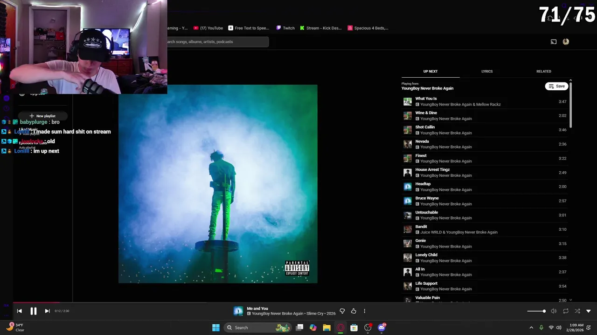
Task: Open Task View on the taskbar
Action: click(299, 328)
